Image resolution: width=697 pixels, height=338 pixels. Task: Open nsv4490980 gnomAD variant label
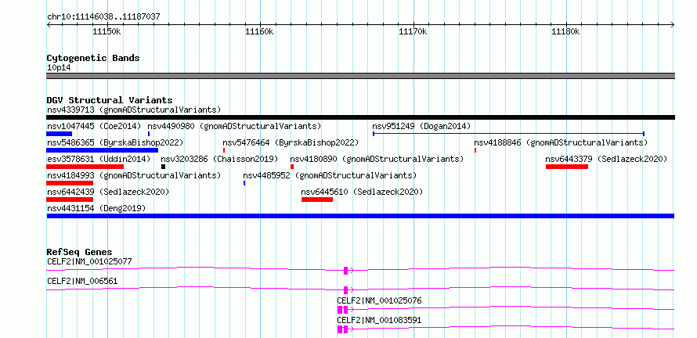click(234, 126)
